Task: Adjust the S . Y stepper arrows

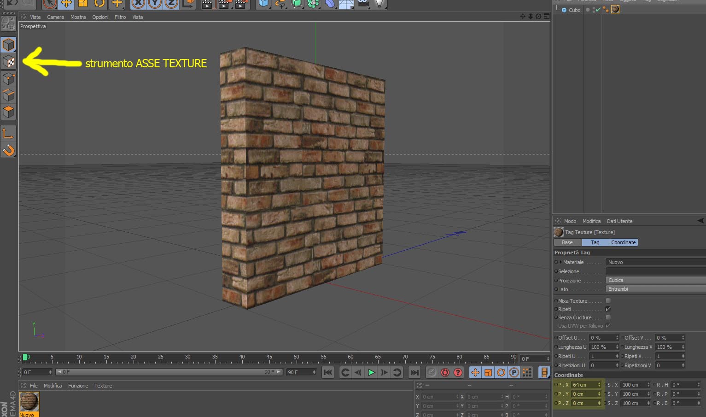Action: pos(648,394)
